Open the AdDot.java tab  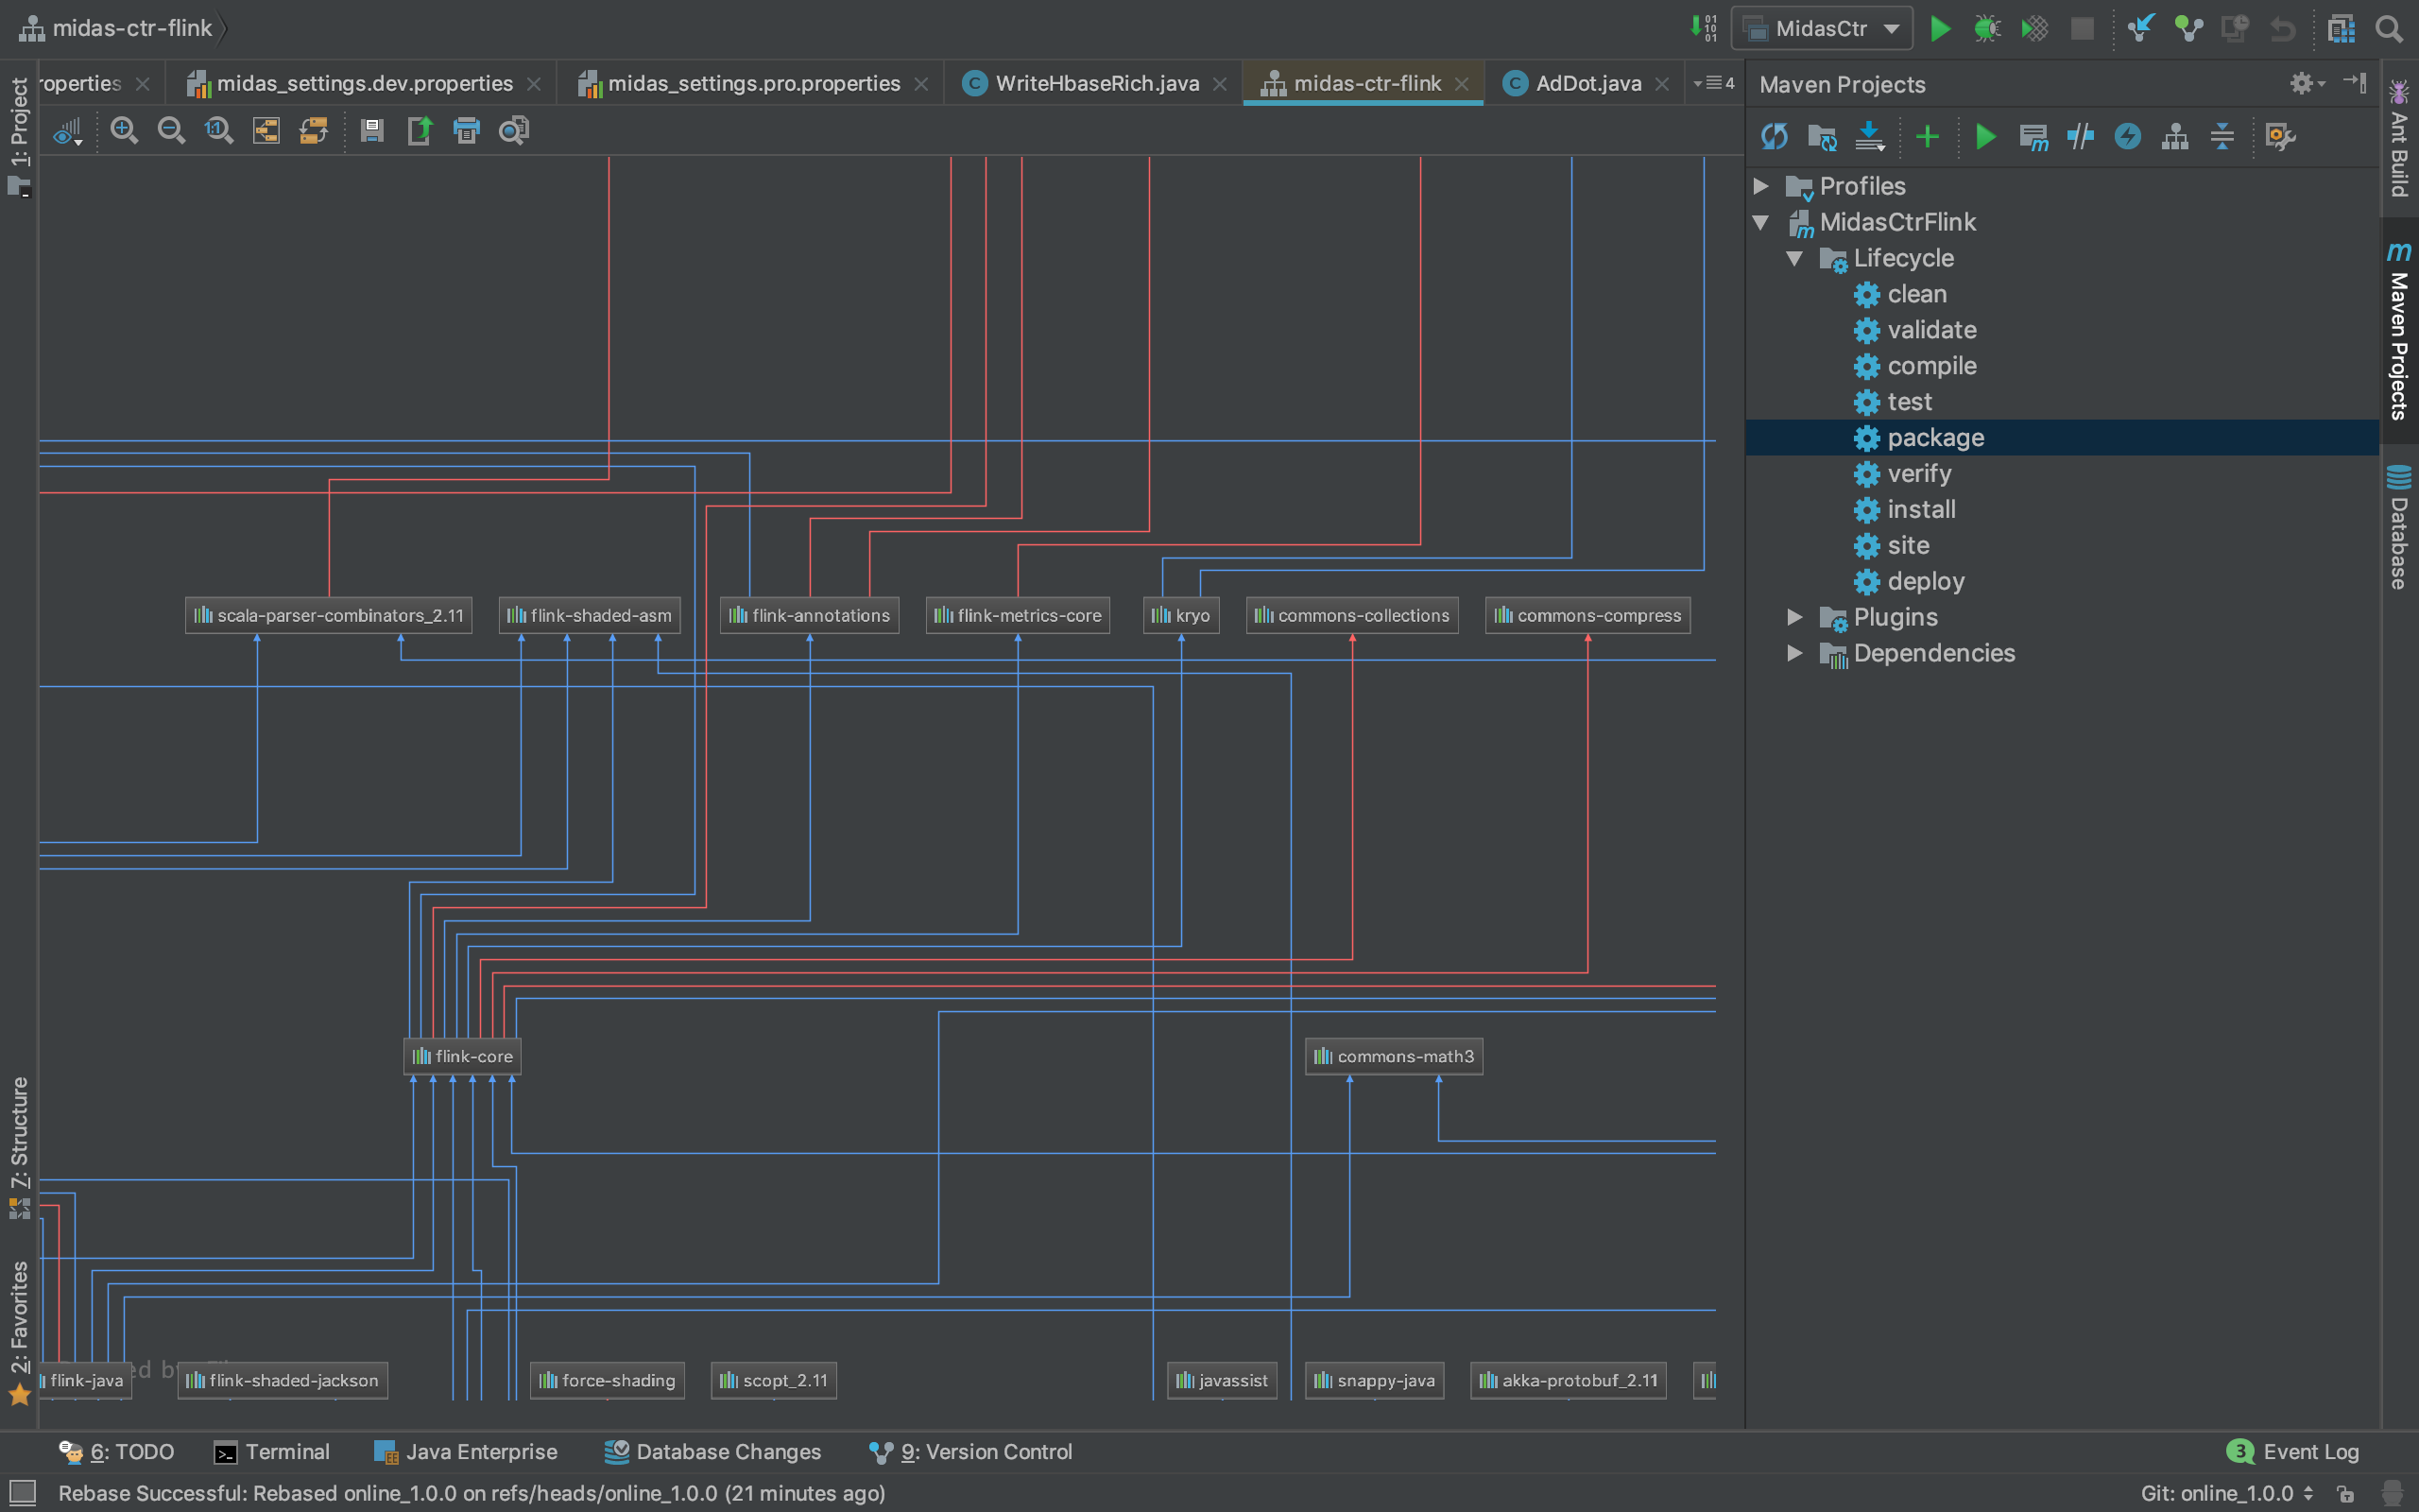point(1587,83)
